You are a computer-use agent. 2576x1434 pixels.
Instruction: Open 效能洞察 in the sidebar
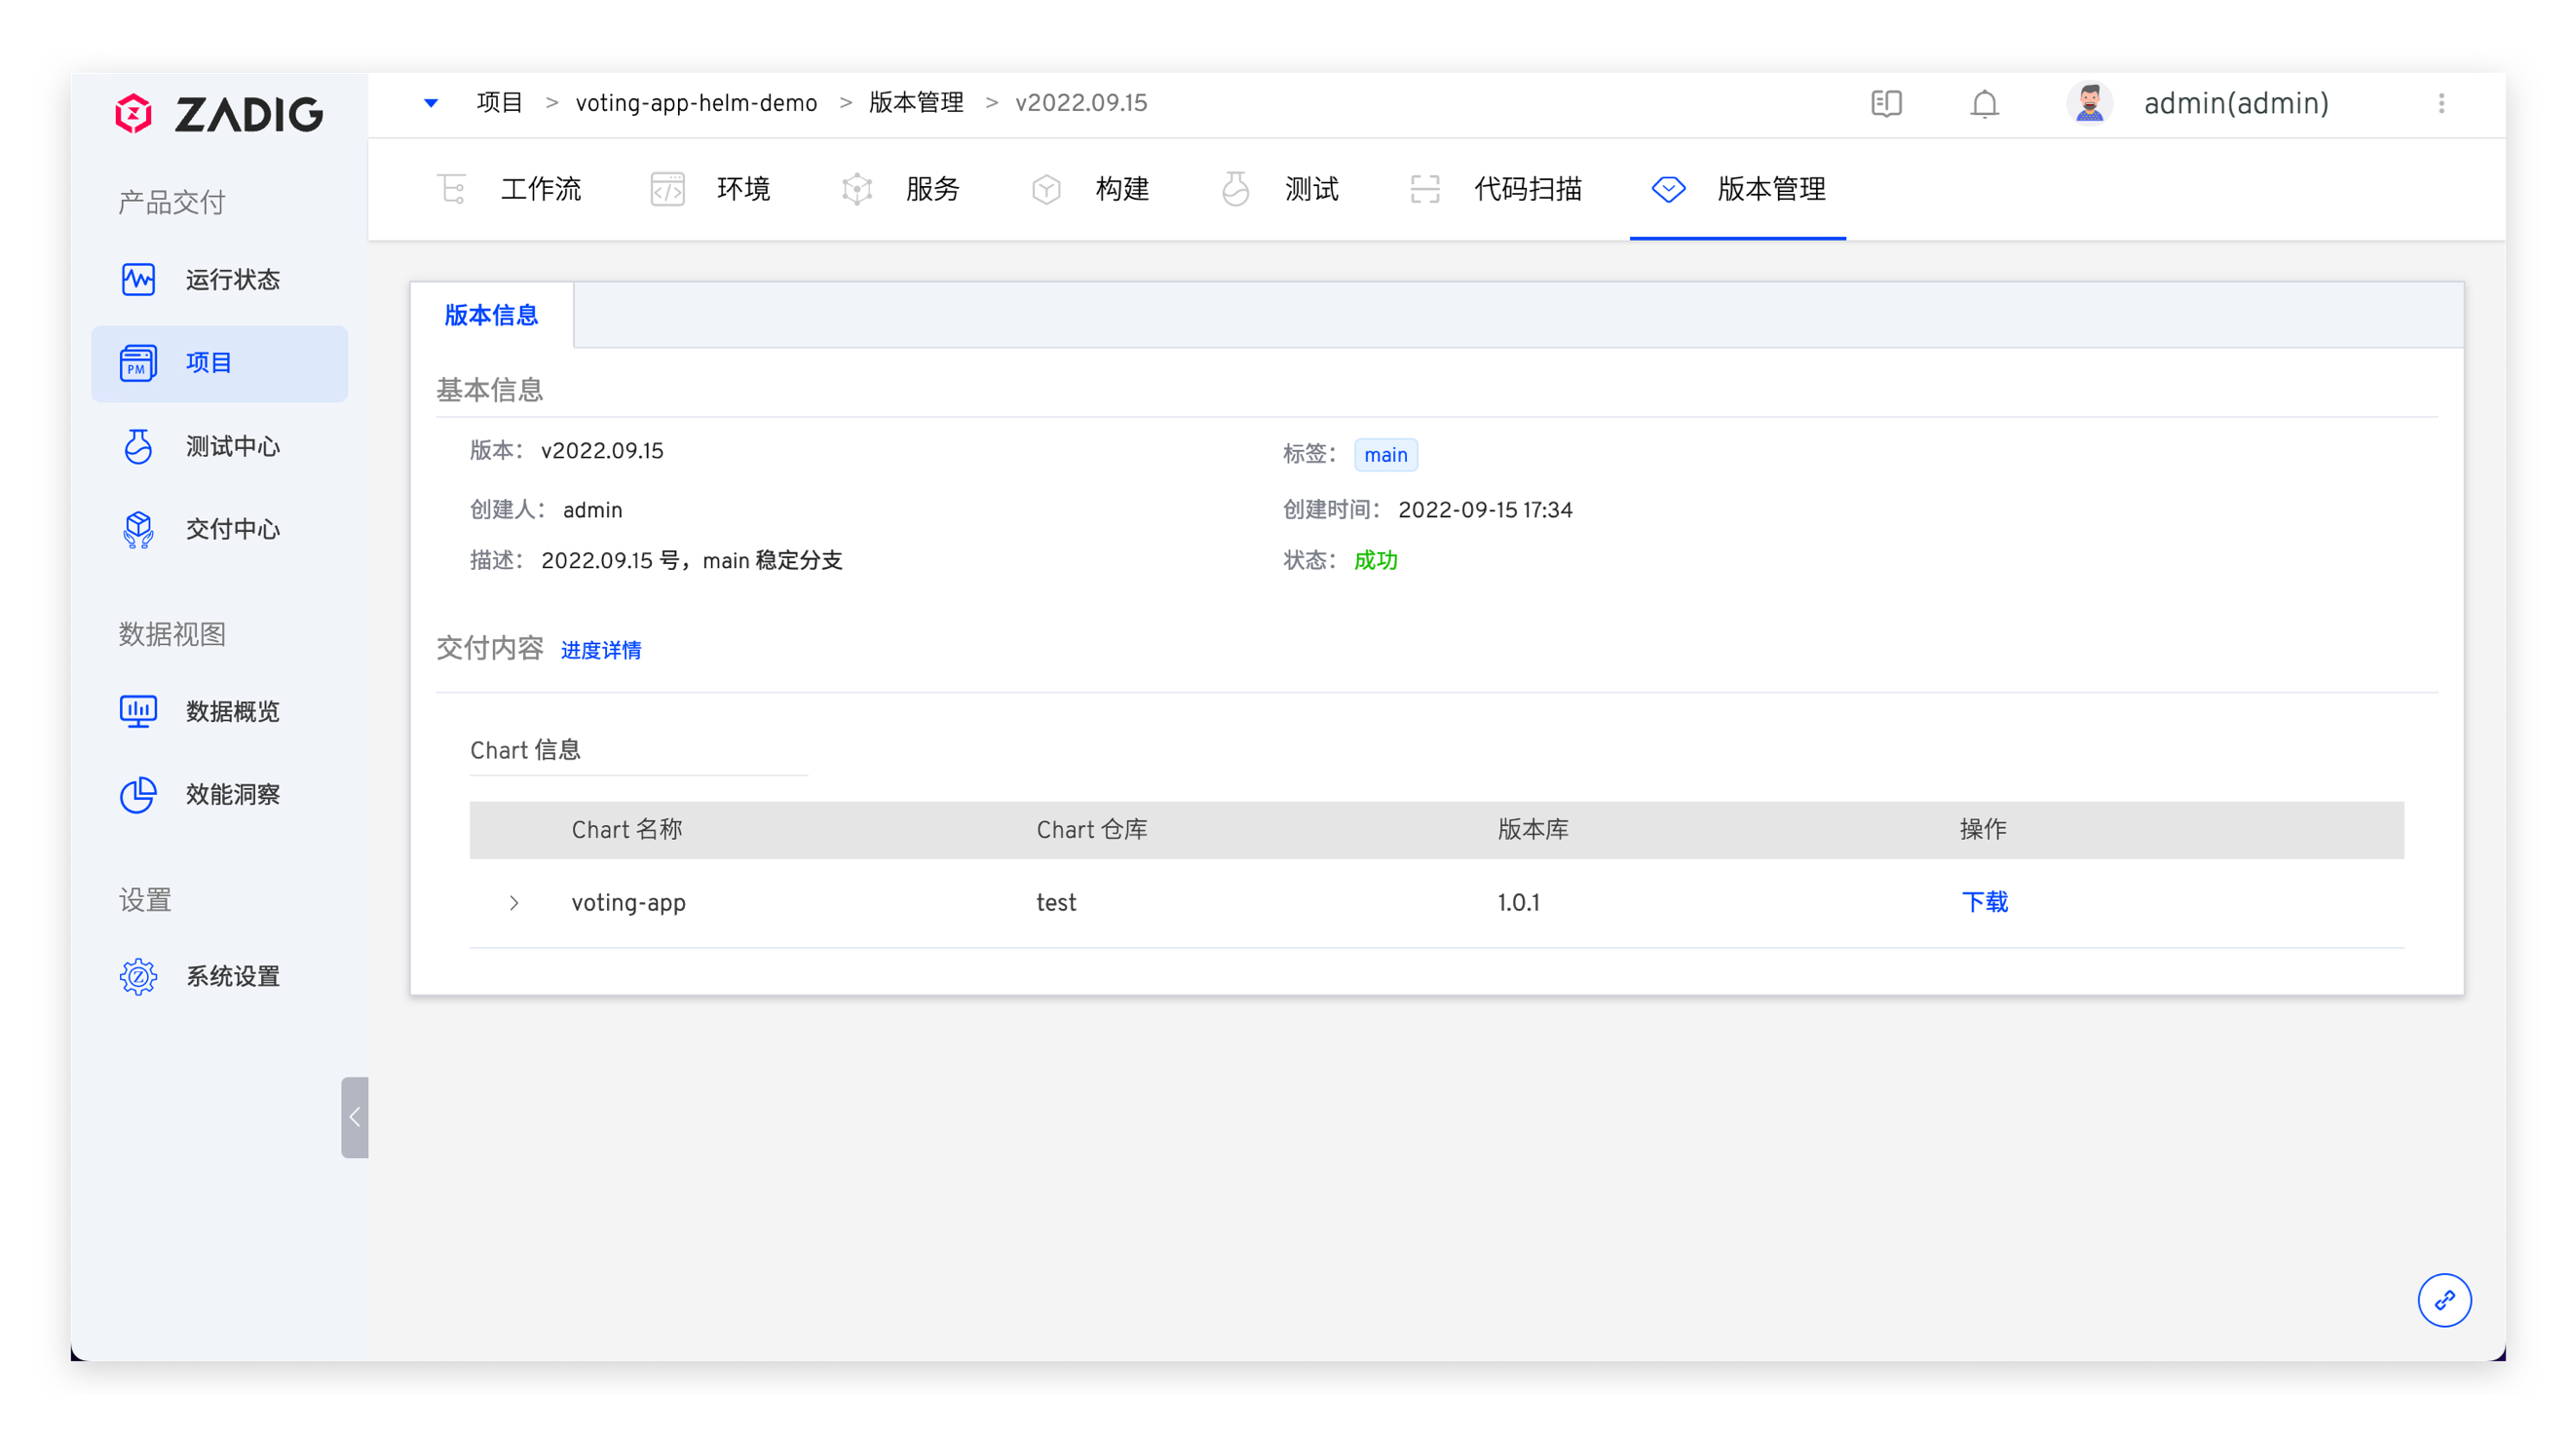pyautogui.click(x=231, y=794)
